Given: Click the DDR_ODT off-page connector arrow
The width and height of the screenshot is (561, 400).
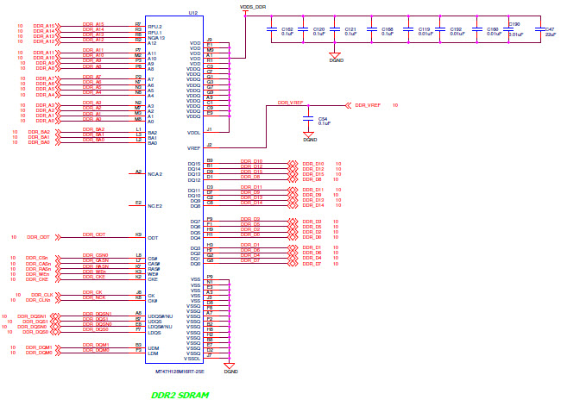Looking at the screenshot, I should (58, 237).
